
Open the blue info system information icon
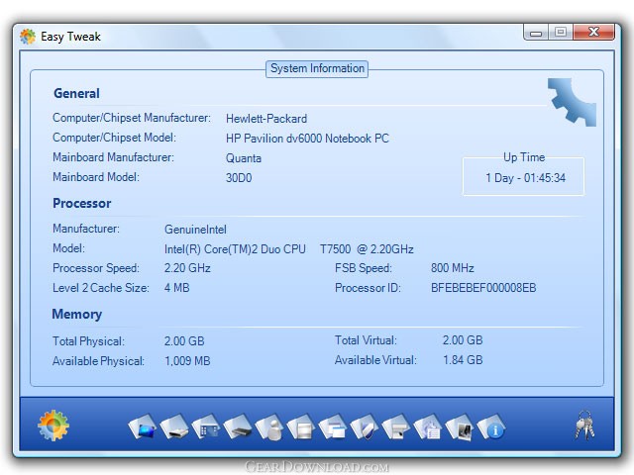tap(491, 427)
